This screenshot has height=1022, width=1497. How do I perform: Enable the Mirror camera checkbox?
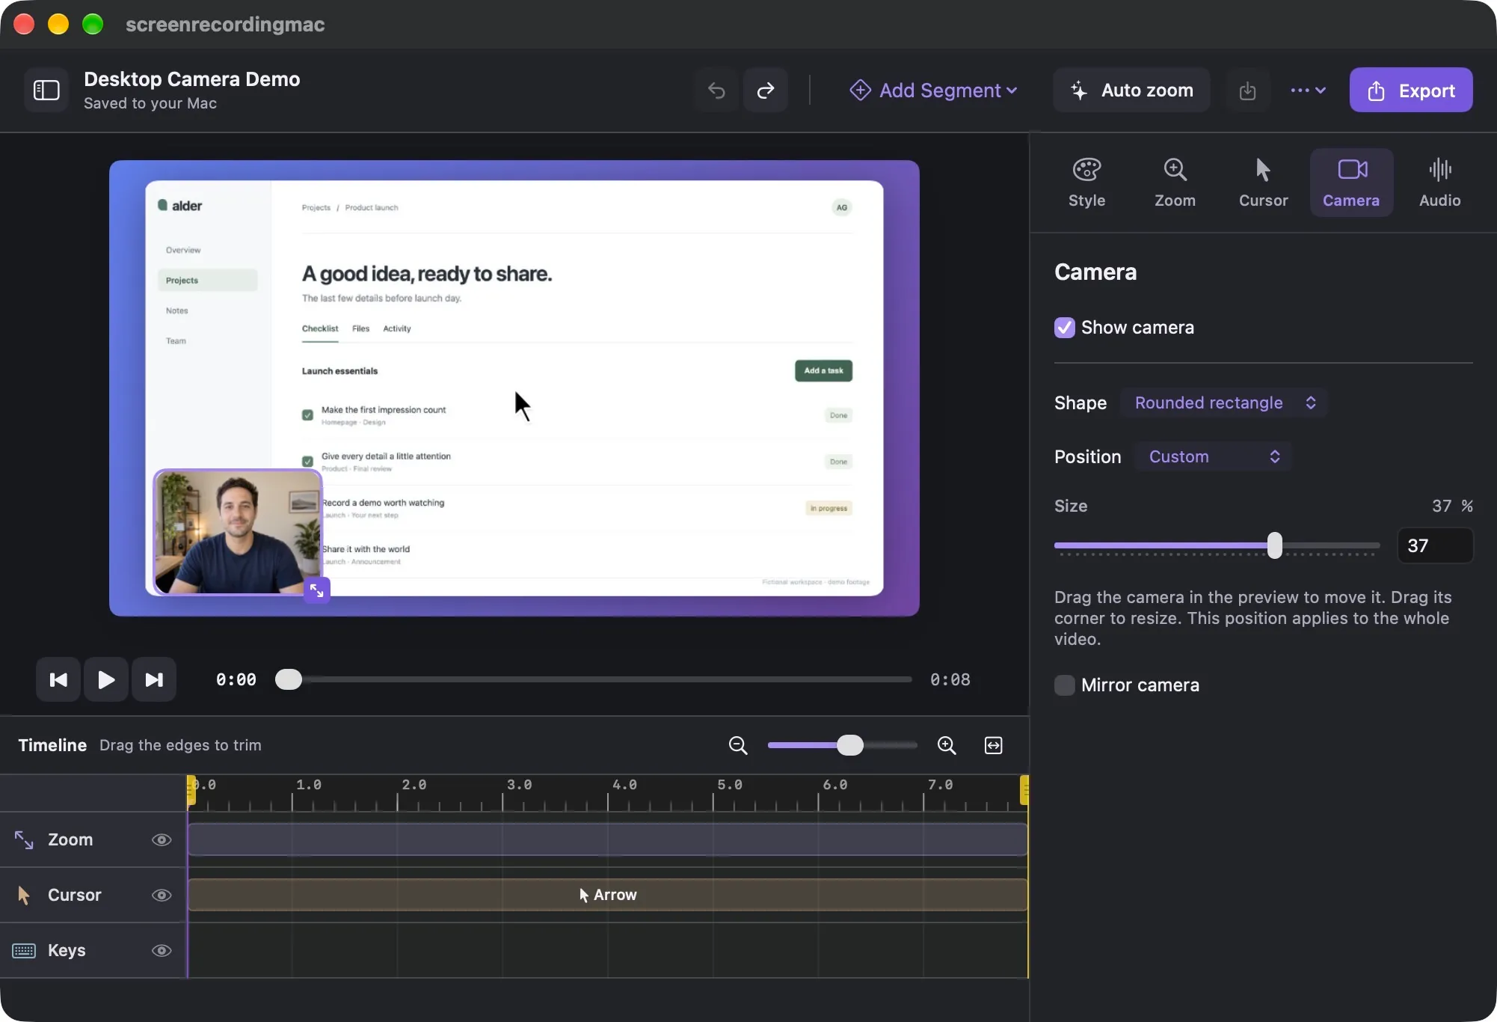1065,685
